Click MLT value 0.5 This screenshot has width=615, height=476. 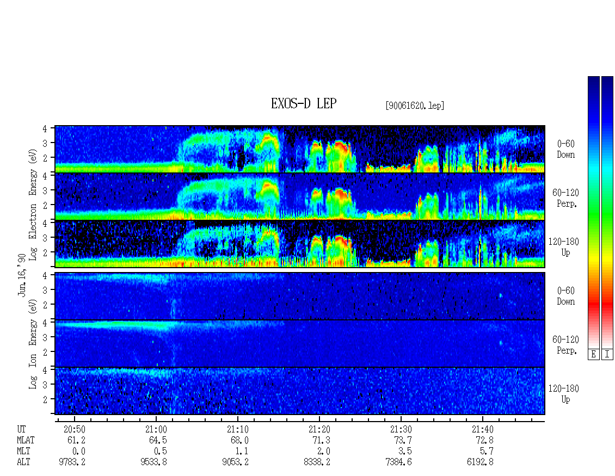click(160, 452)
